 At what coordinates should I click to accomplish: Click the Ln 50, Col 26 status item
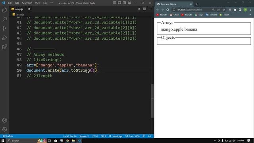pos(70,136)
